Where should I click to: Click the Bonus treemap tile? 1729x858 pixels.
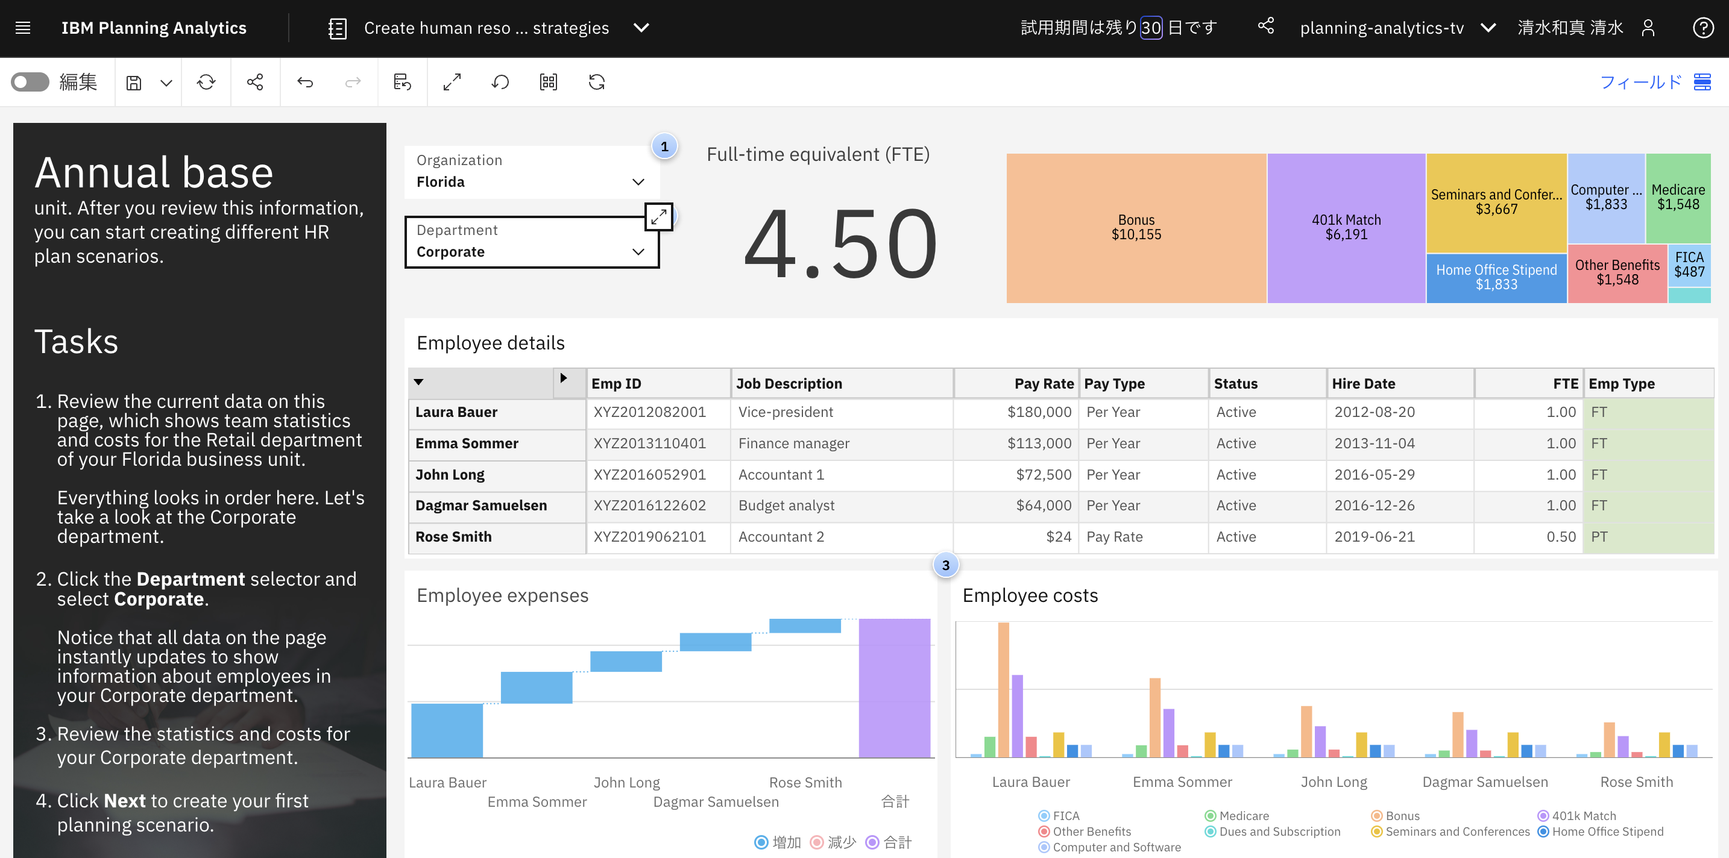(x=1136, y=228)
